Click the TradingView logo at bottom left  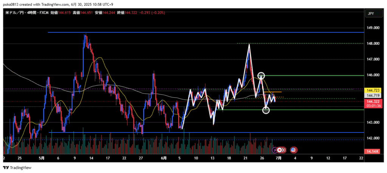click(x=17, y=168)
